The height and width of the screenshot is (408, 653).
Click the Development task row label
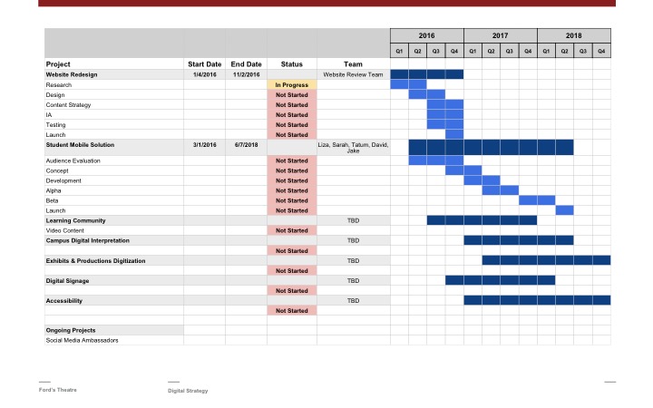(x=63, y=180)
